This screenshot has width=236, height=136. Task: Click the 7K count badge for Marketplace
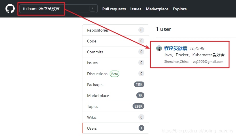pos(140,95)
